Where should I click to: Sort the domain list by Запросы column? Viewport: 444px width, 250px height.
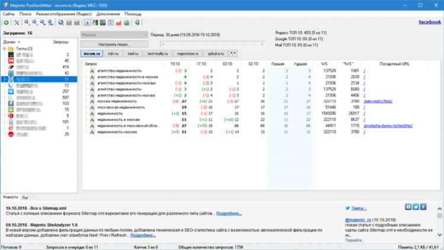click(x=60, y=42)
